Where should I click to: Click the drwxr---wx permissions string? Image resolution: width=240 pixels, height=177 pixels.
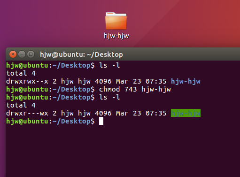click(27, 113)
